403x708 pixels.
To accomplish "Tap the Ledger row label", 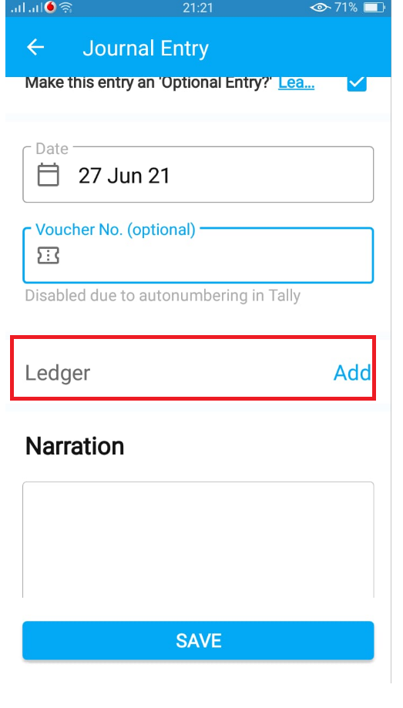I will 58,374.
